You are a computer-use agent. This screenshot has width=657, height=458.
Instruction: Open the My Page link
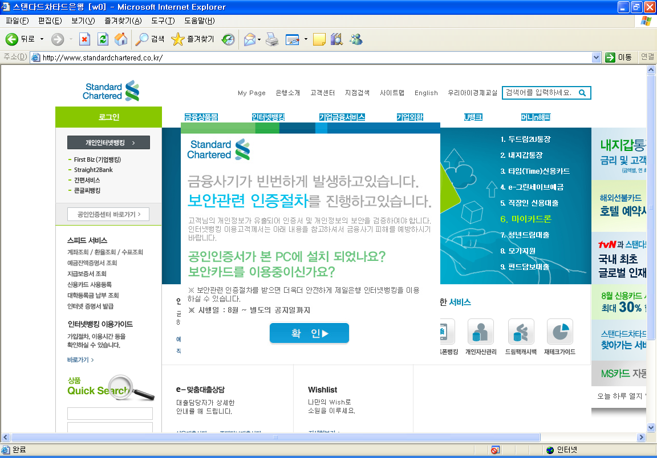pos(252,93)
